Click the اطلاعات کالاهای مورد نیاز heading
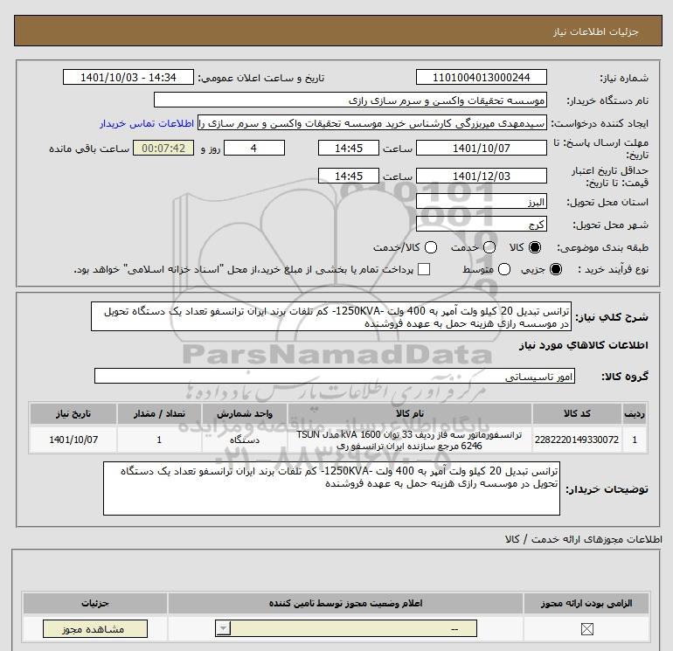This screenshot has height=651, width=673. click(x=584, y=345)
